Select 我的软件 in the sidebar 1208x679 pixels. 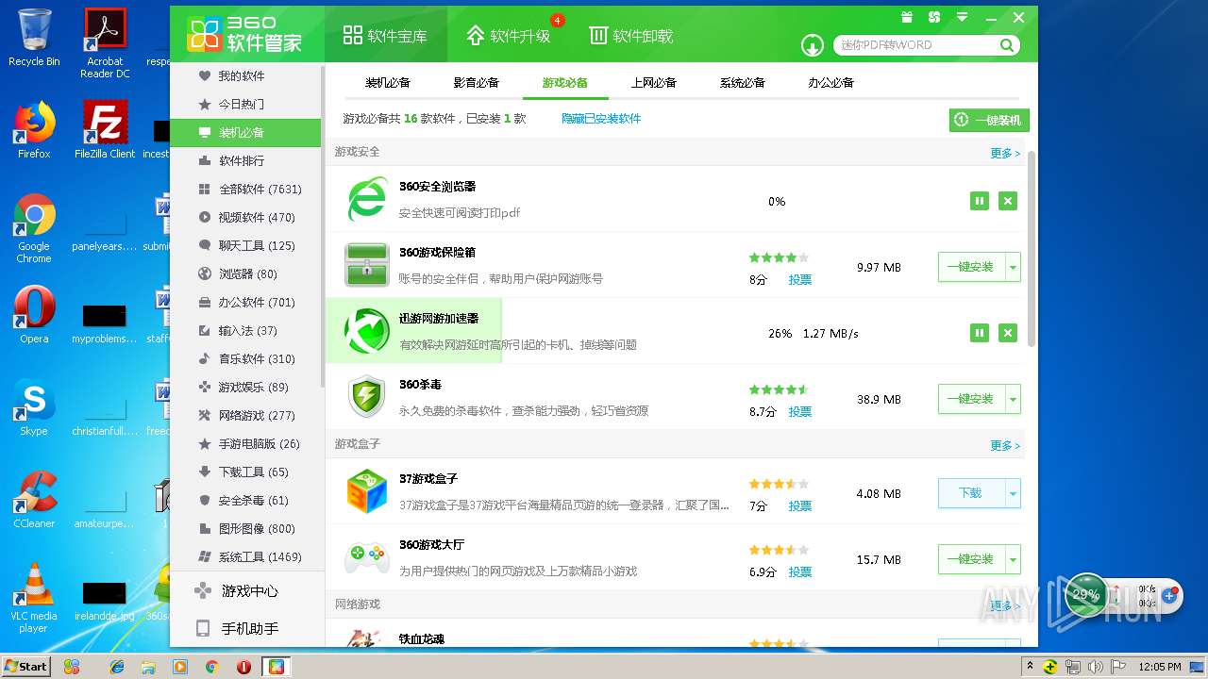pos(245,75)
